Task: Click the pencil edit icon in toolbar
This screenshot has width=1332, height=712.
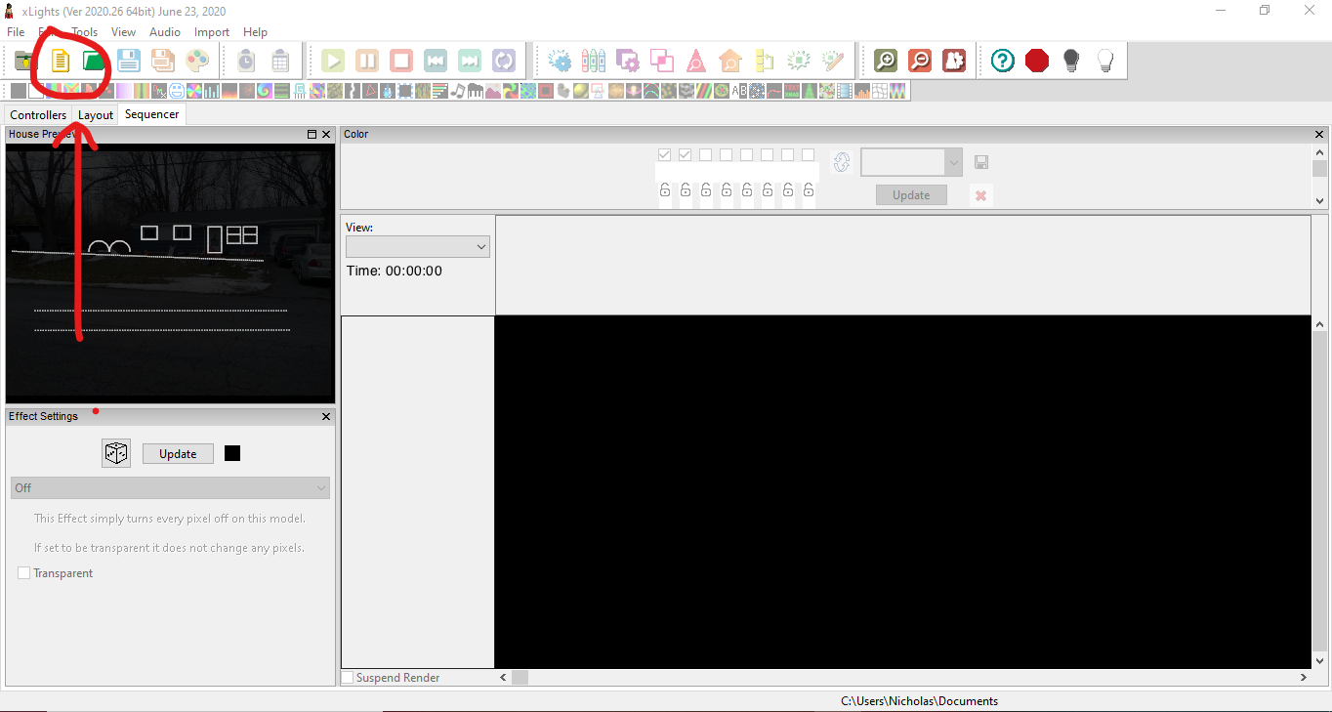Action: point(833,61)
